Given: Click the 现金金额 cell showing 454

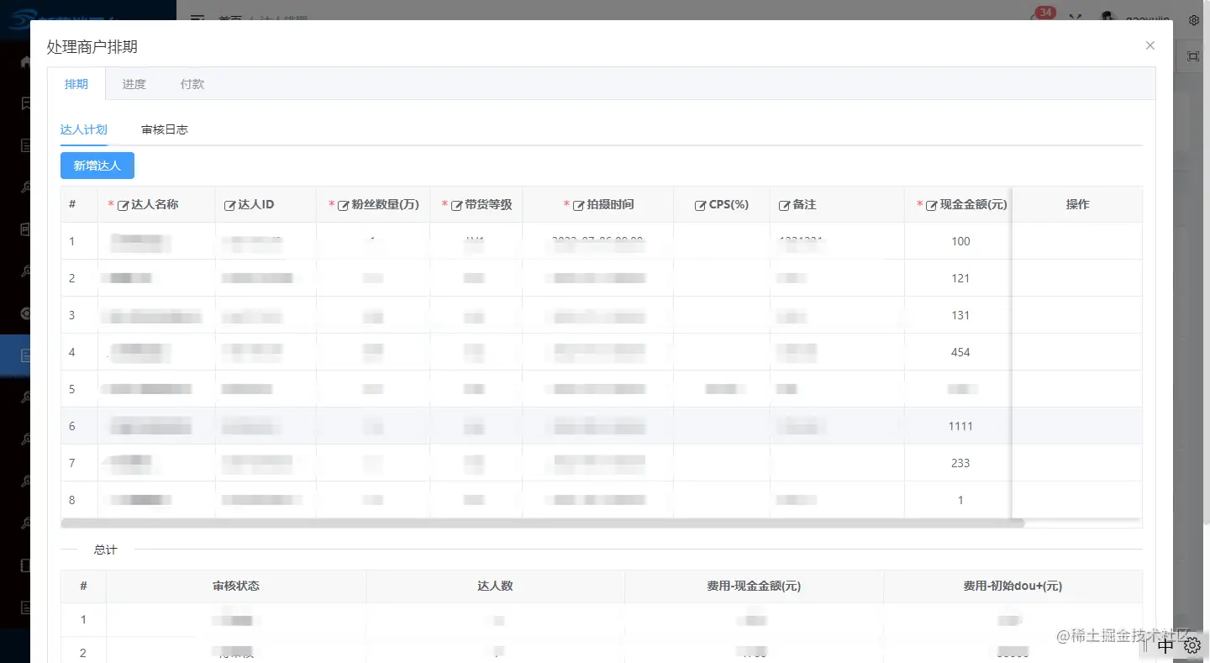Looking at the screenshot, I should [960, 352].
